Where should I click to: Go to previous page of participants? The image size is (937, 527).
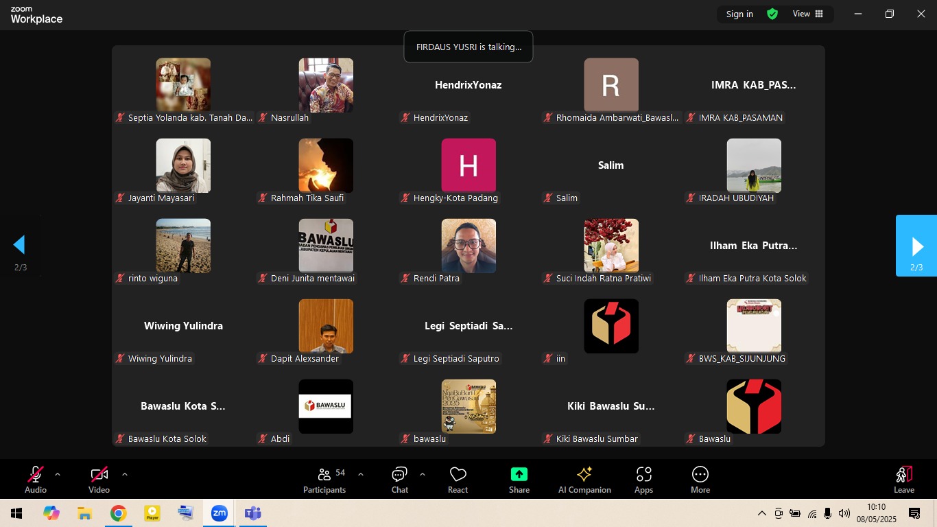coord(20,245)
